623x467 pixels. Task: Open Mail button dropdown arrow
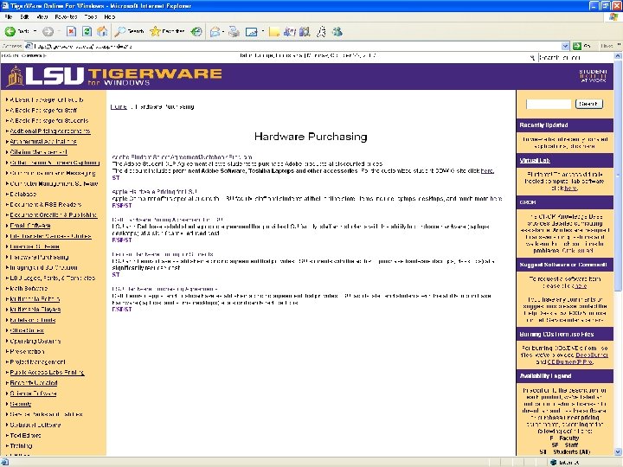tap(223, 31)
